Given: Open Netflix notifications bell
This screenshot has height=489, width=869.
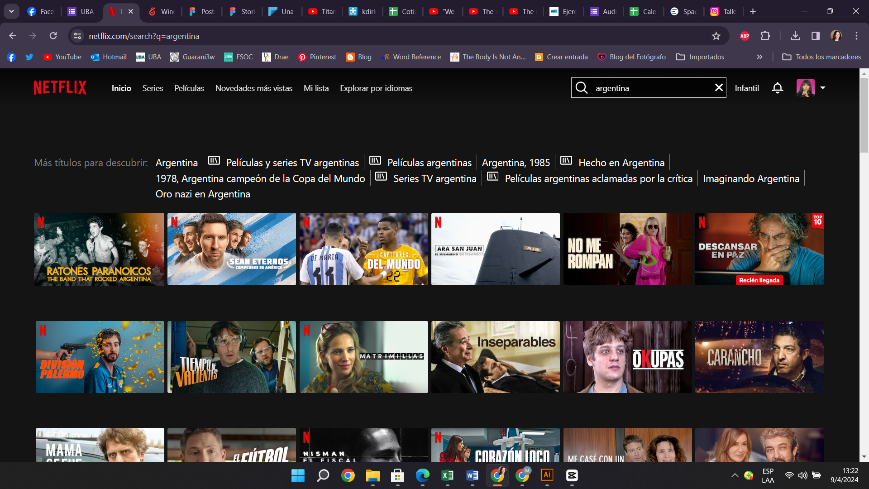Looking at the screenshot, I should tap(777, 88).
